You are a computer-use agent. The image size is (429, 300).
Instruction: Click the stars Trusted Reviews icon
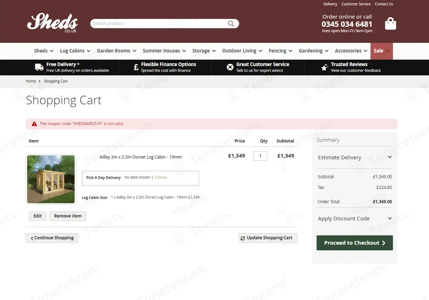(x=324, y=67)
